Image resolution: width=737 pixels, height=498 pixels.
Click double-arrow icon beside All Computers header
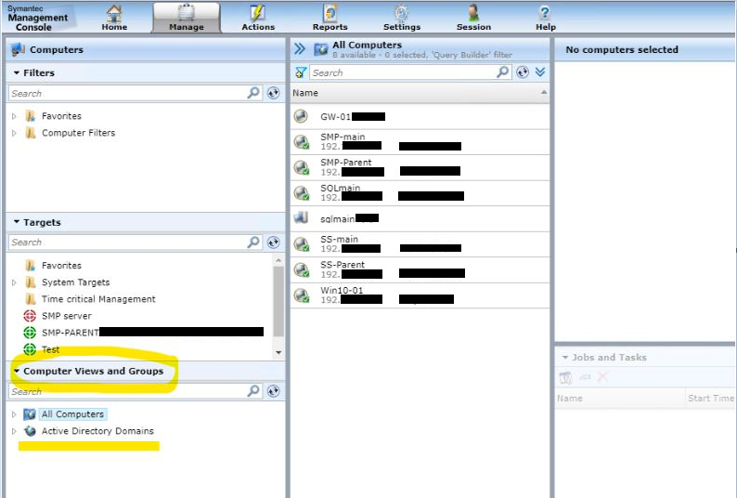pos(300,49)
